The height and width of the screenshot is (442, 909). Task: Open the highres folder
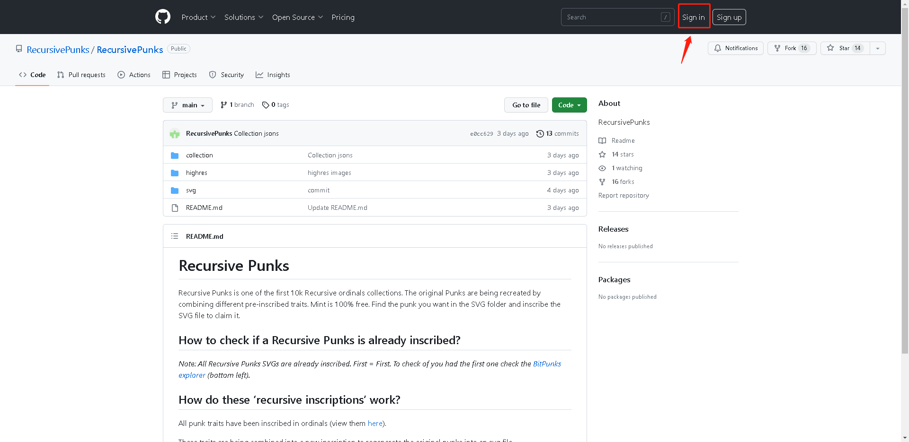pyautogui.click(x=196, y=173)
